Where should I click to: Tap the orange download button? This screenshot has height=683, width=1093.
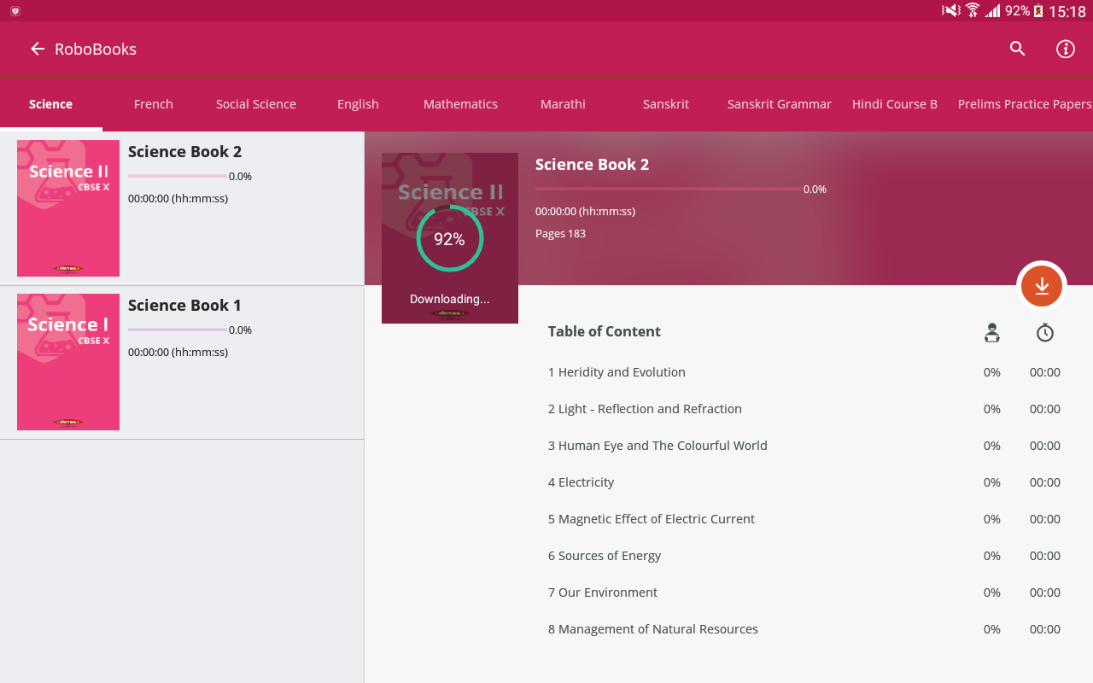(1042, 286)
